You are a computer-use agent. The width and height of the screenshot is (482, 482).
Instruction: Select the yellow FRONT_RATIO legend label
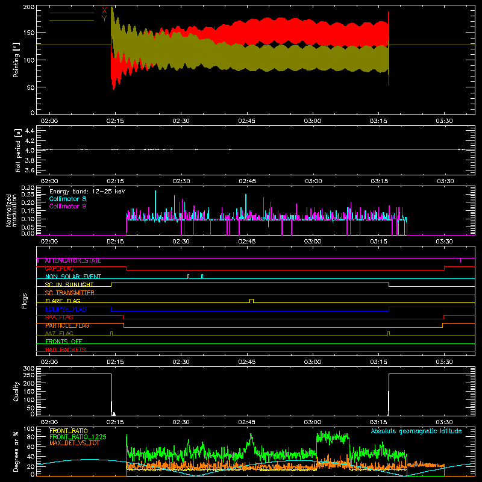(x=69, y=431)
